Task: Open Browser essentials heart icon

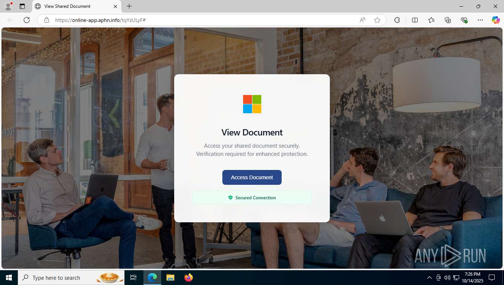Action: pos(464,20)
